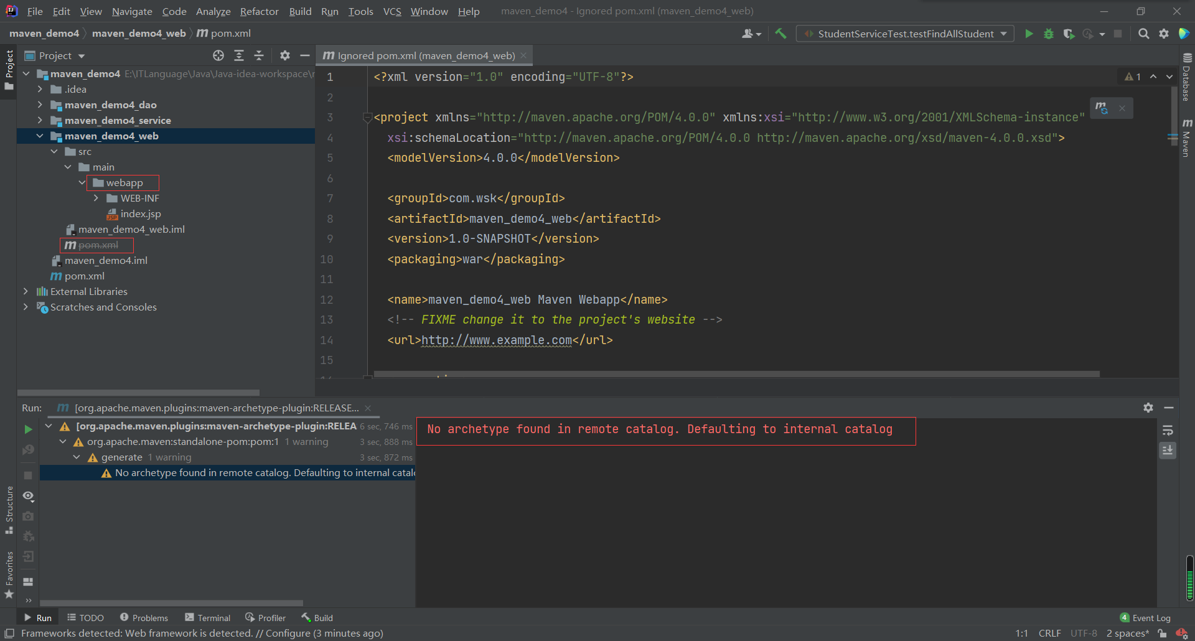Rerun the Maven task in Run panel

coord(28,429)
